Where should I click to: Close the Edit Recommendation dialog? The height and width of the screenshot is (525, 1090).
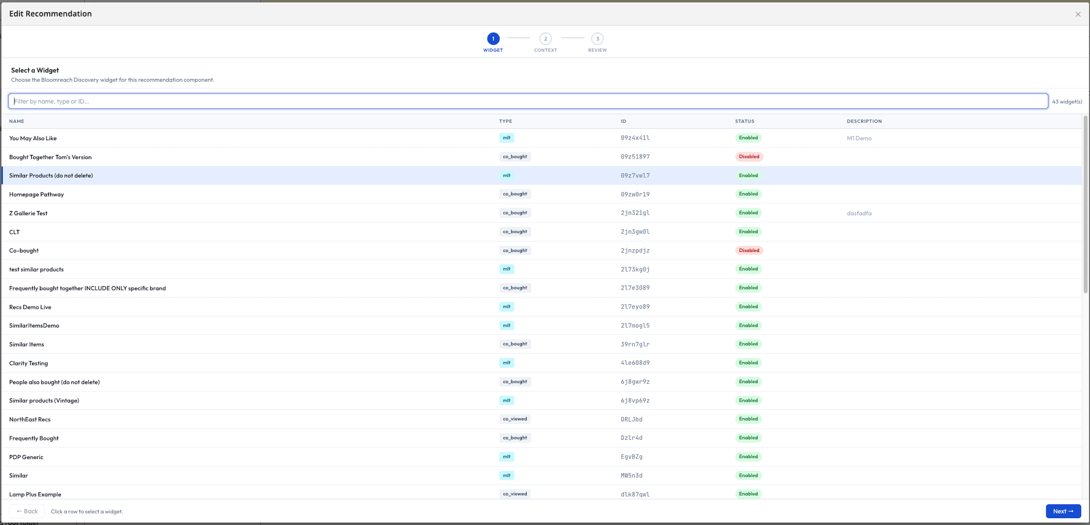[x=1078, y=14]
